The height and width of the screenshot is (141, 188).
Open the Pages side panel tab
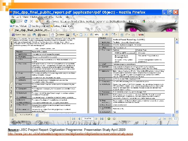11,44
